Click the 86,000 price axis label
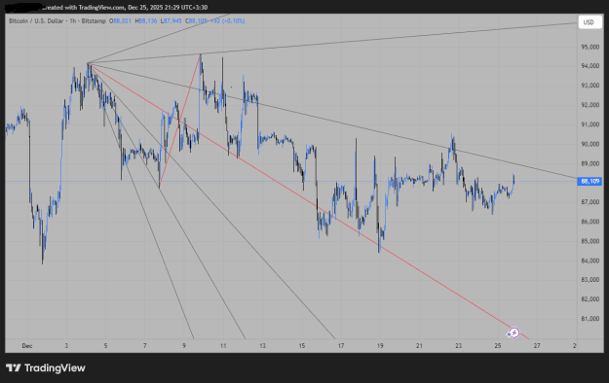This screenshot has width=609, height=383. [x=590, y=222]
